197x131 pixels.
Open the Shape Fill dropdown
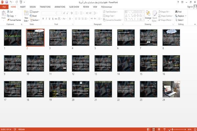[164, 12]
